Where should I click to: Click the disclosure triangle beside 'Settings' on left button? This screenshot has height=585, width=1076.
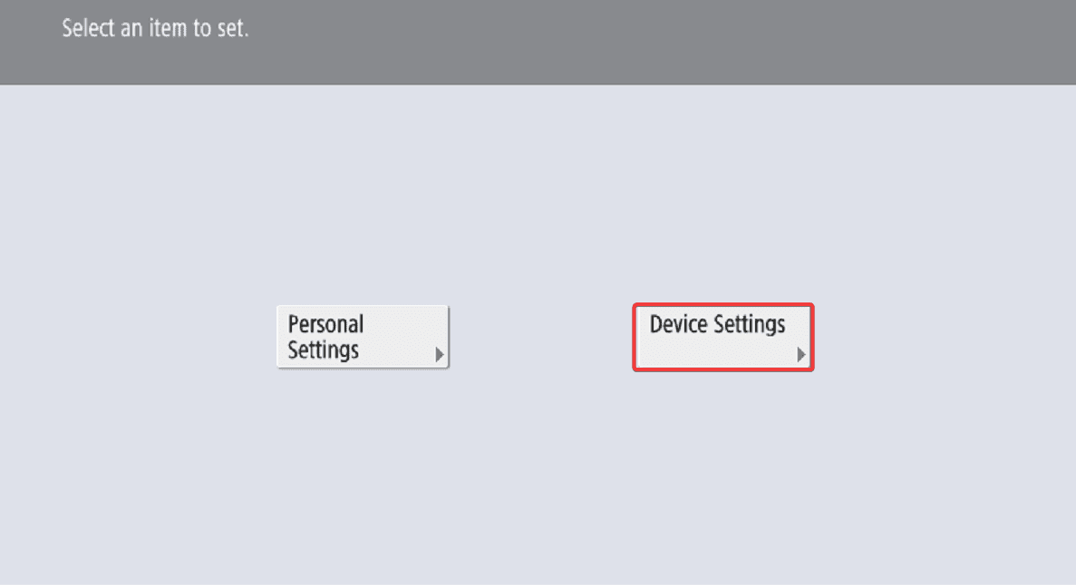439,355
